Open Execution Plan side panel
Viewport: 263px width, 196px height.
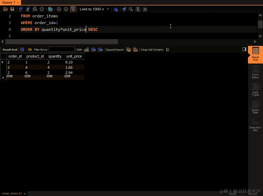255,125
